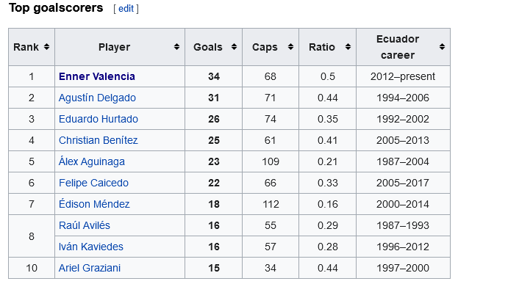Click the Player column sort arrows
This screenshot has width=508, height=295.
[x=176, y=47]
